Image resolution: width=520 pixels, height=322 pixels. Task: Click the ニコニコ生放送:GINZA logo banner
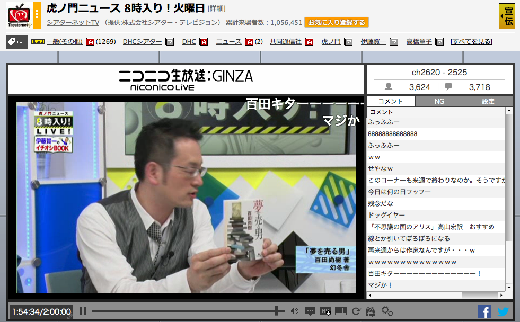coord(186,79)
